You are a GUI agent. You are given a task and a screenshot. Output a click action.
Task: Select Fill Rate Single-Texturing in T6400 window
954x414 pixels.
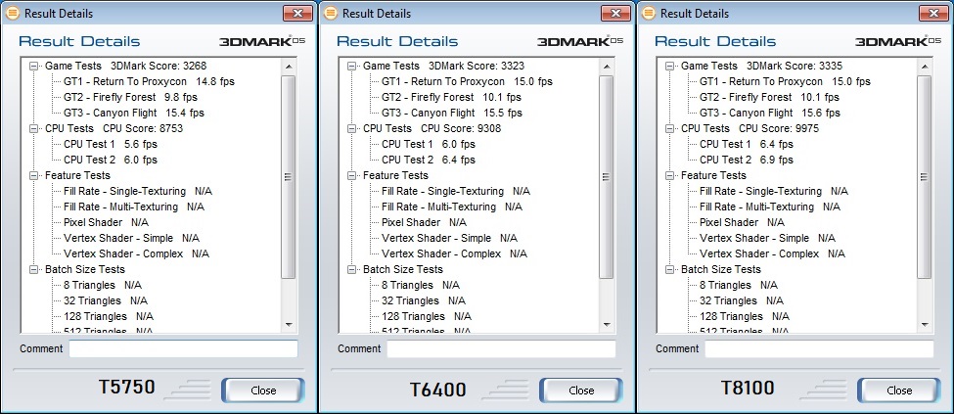click(456, 191)
